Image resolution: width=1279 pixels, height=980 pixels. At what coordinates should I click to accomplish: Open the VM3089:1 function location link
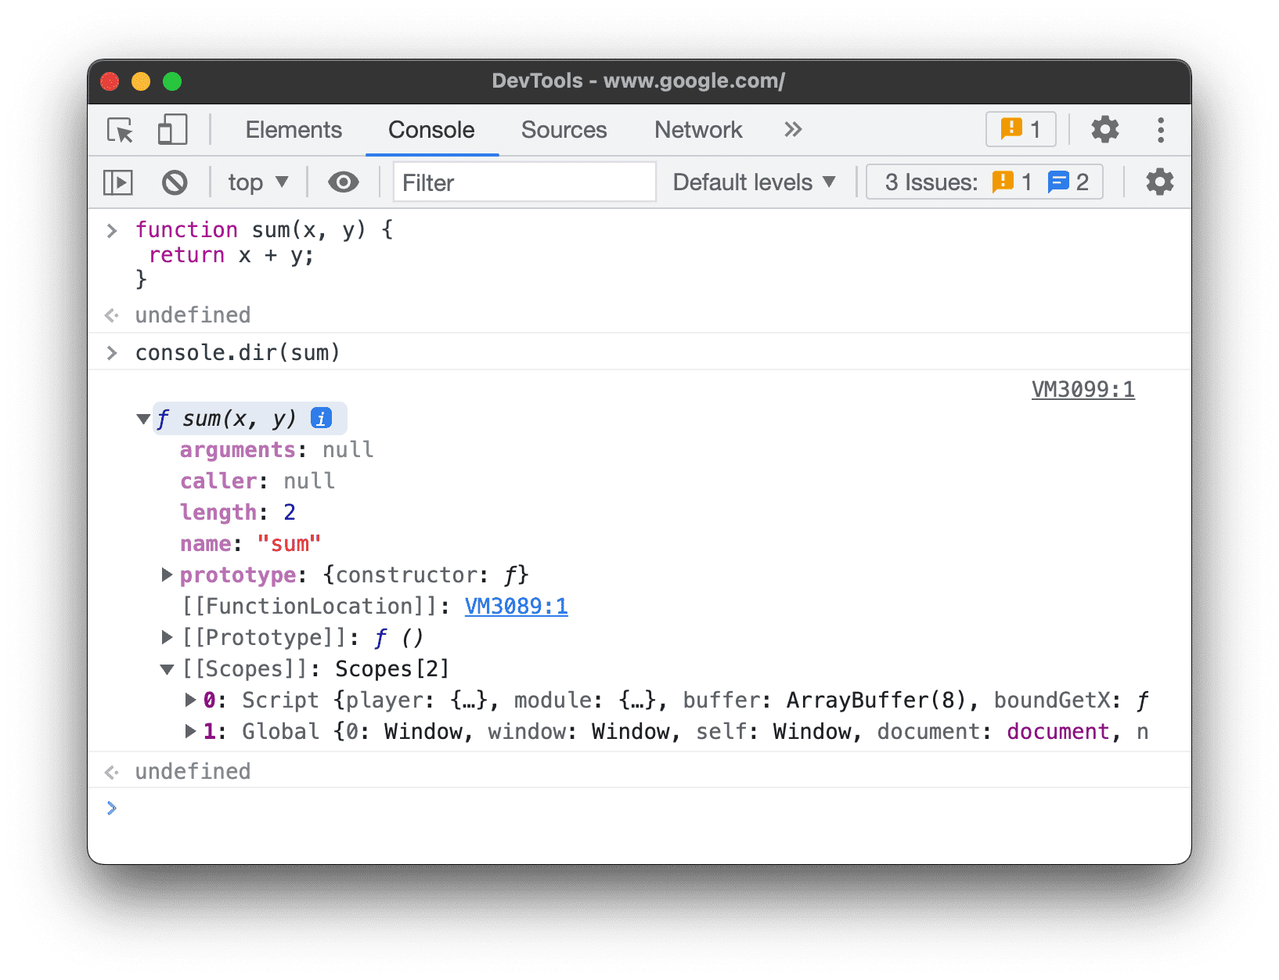point(516,607)
